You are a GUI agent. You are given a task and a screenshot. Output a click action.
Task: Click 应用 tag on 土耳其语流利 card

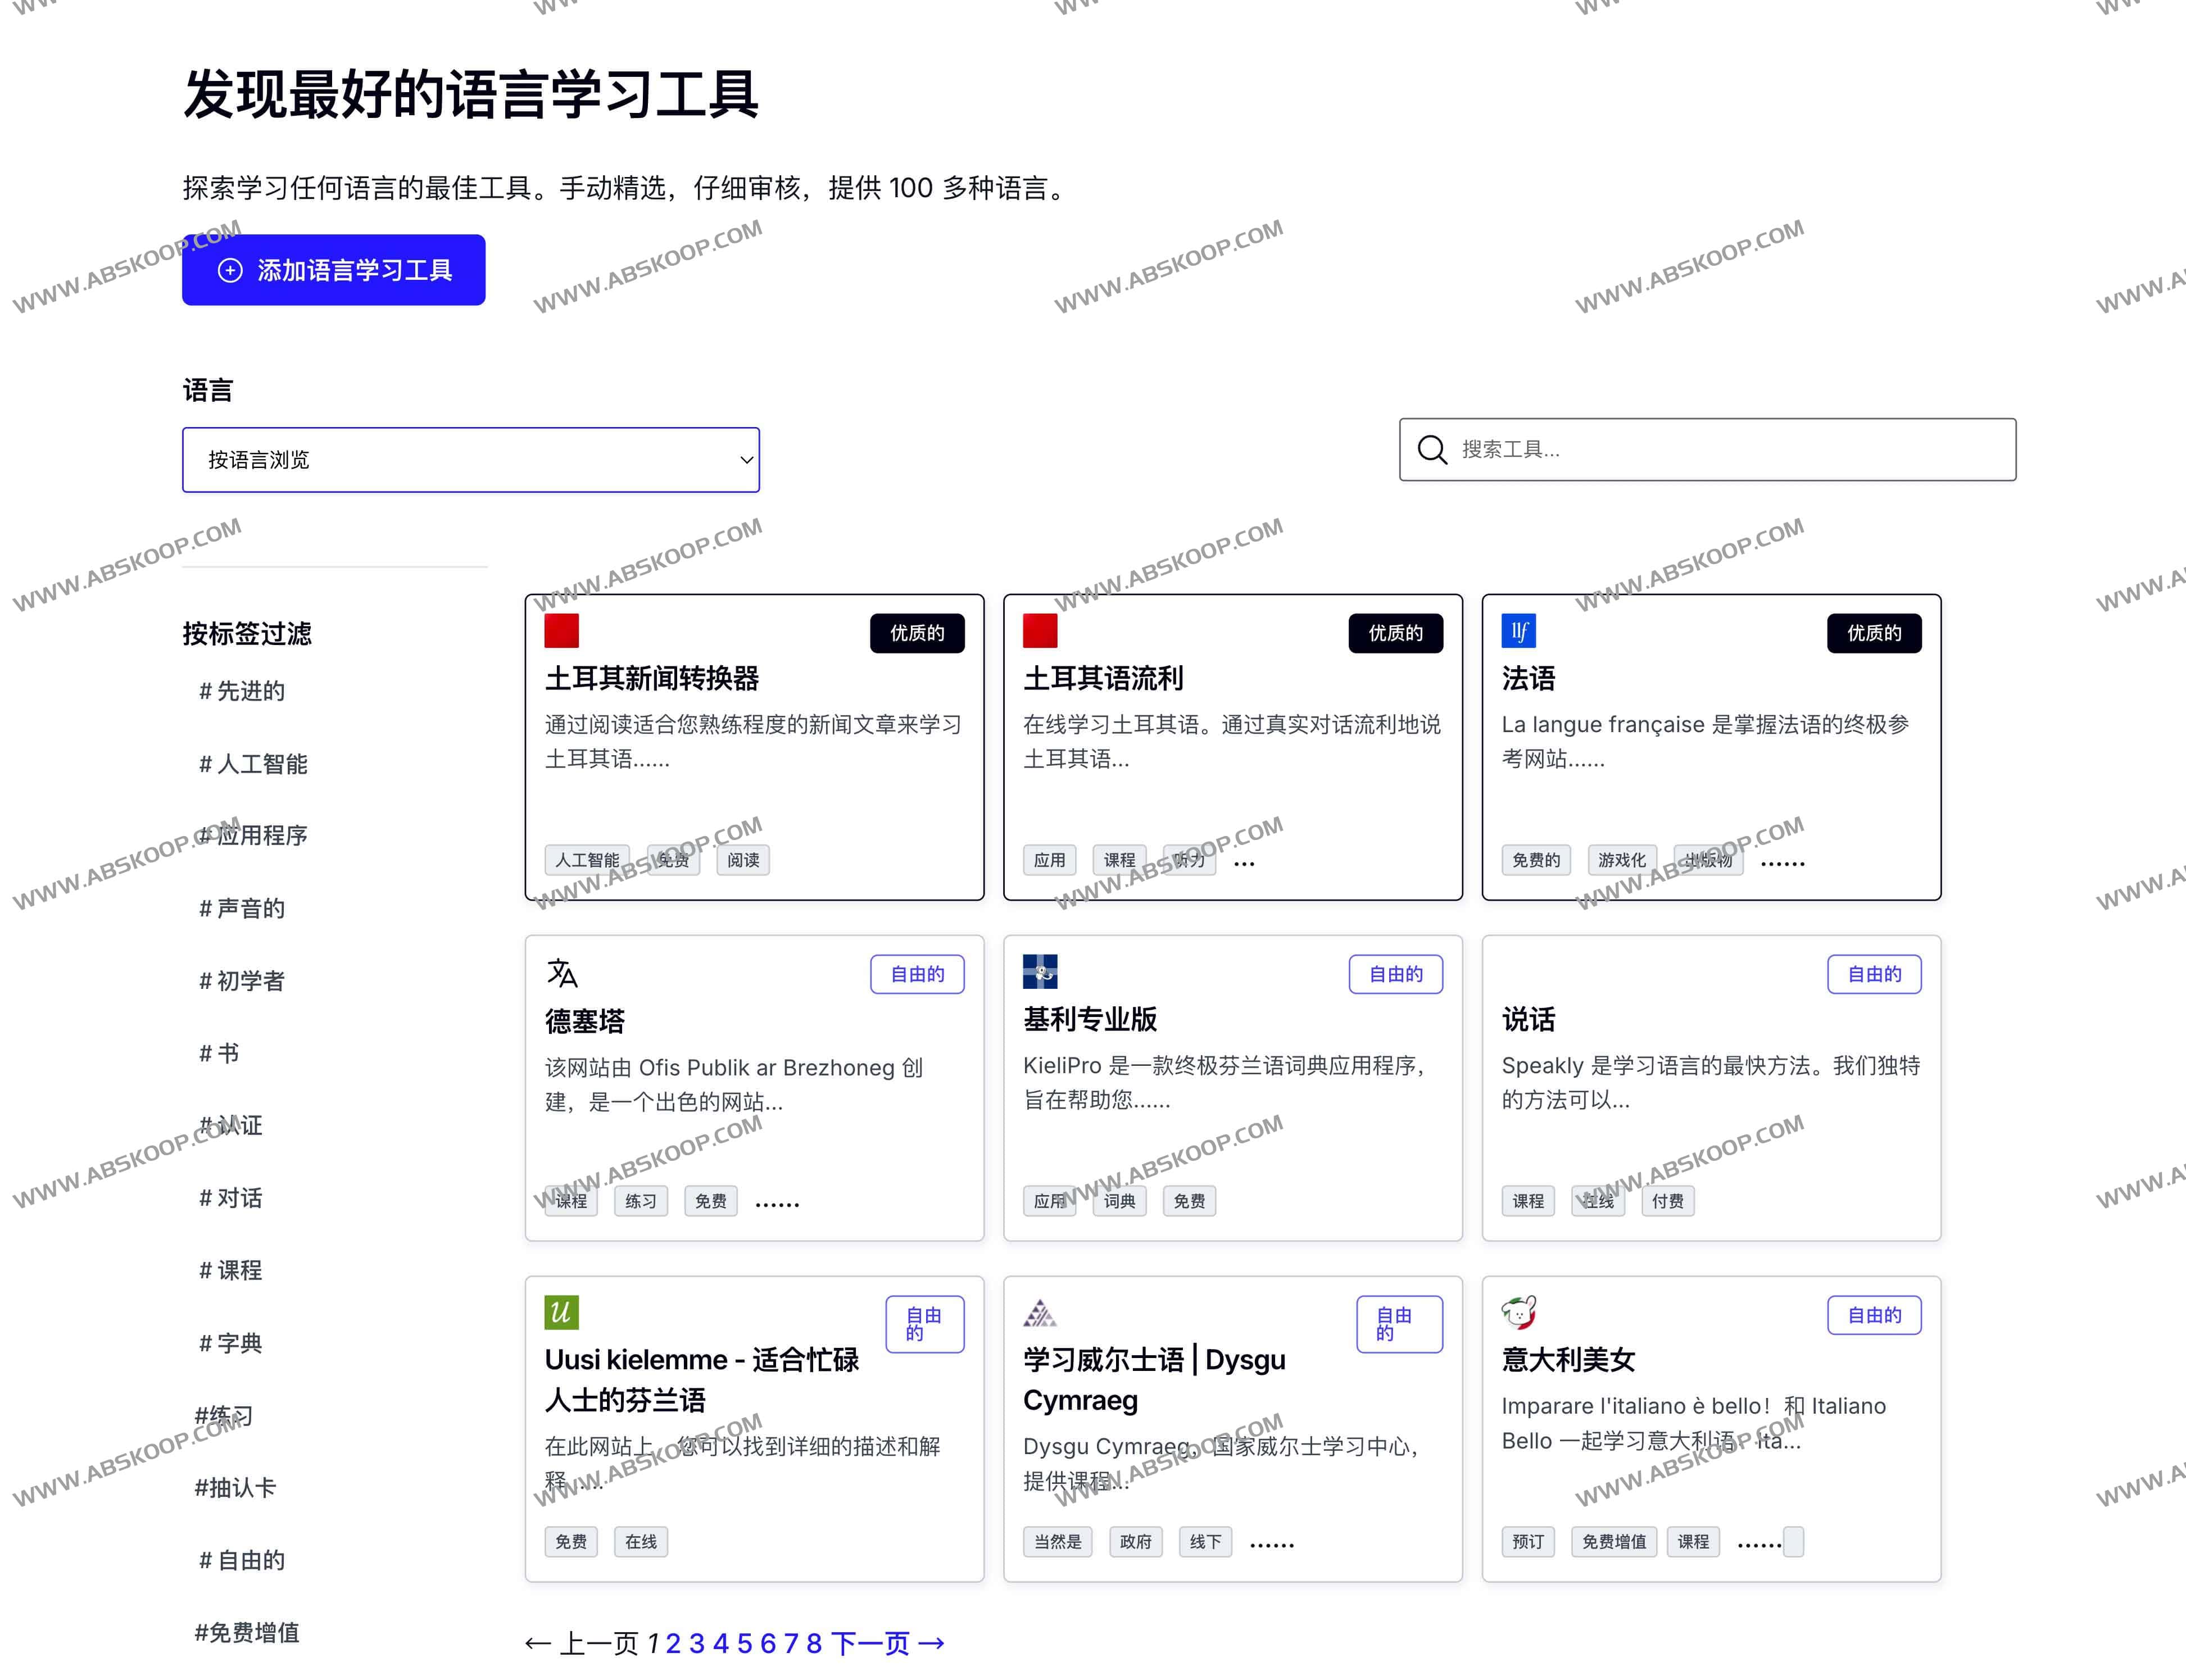[x=1049, y=860]
